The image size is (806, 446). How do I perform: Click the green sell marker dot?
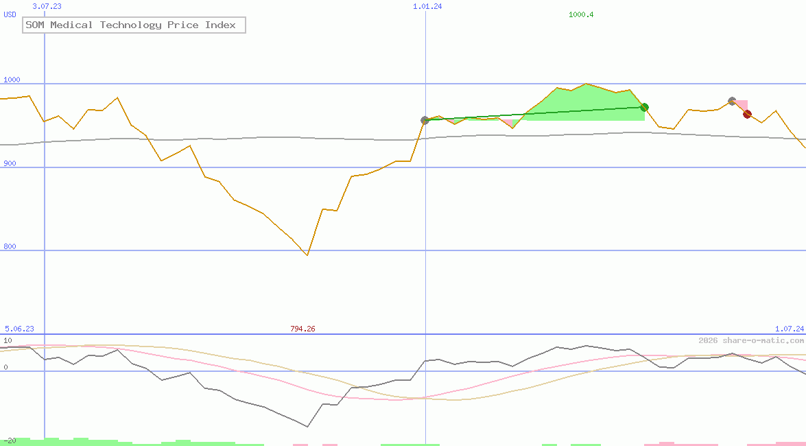645,108
